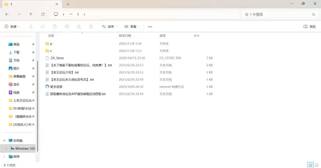Select Windows-SSD drive in sidebar
321x168 pixels.
tap(25, 148)
